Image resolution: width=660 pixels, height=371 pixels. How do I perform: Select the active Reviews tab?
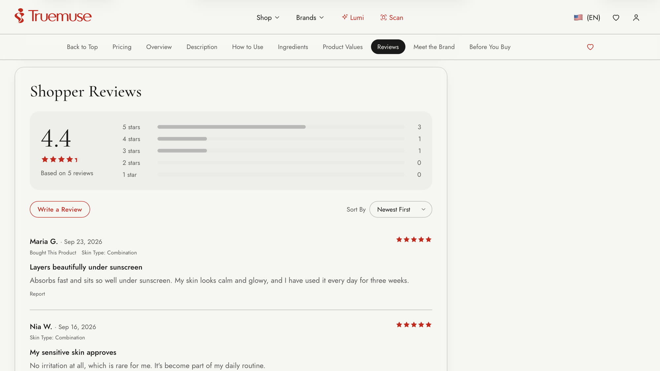pos(388,47)
